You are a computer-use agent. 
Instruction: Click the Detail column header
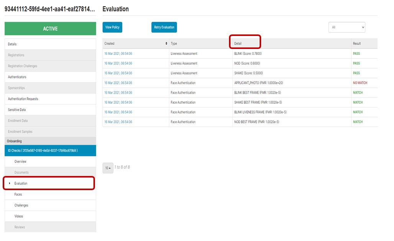238,44
